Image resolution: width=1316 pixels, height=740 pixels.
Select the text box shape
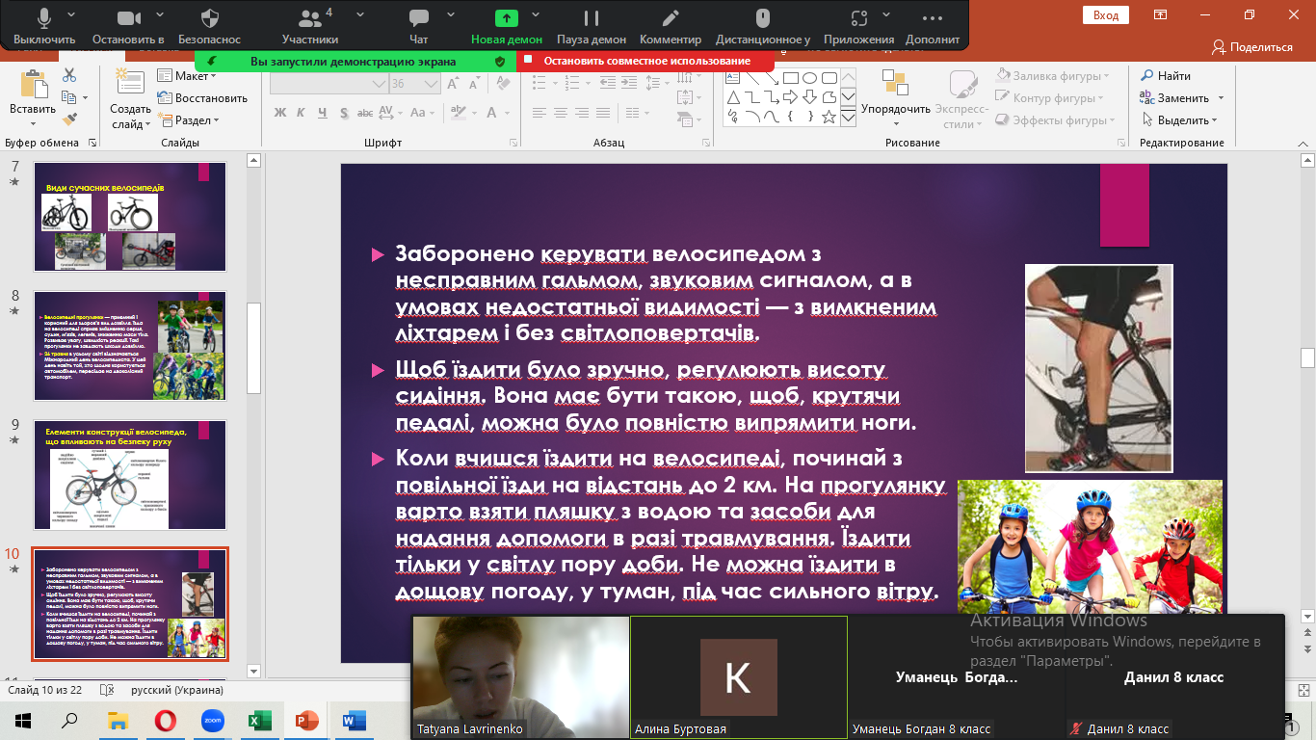pos(733,78)
